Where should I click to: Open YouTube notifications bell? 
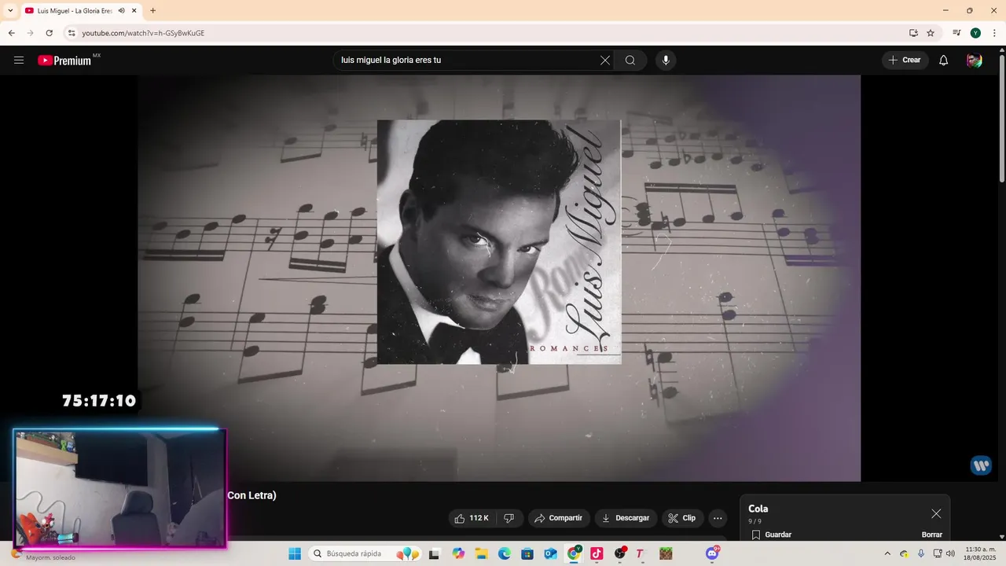coord(944,61)
